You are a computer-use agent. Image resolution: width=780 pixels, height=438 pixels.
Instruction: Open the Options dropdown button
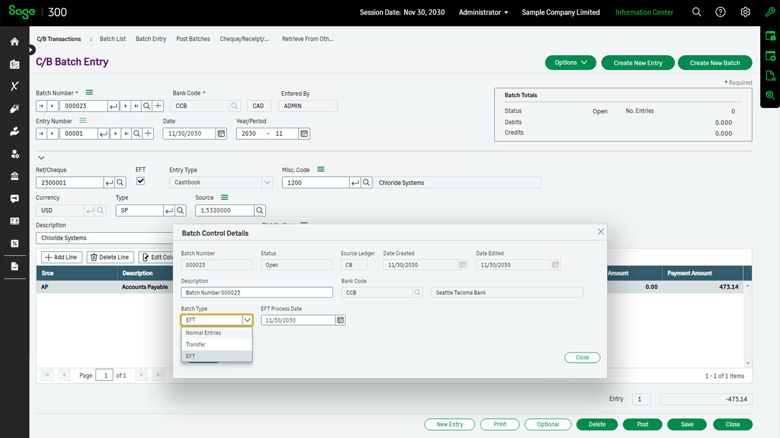[570, 63]
